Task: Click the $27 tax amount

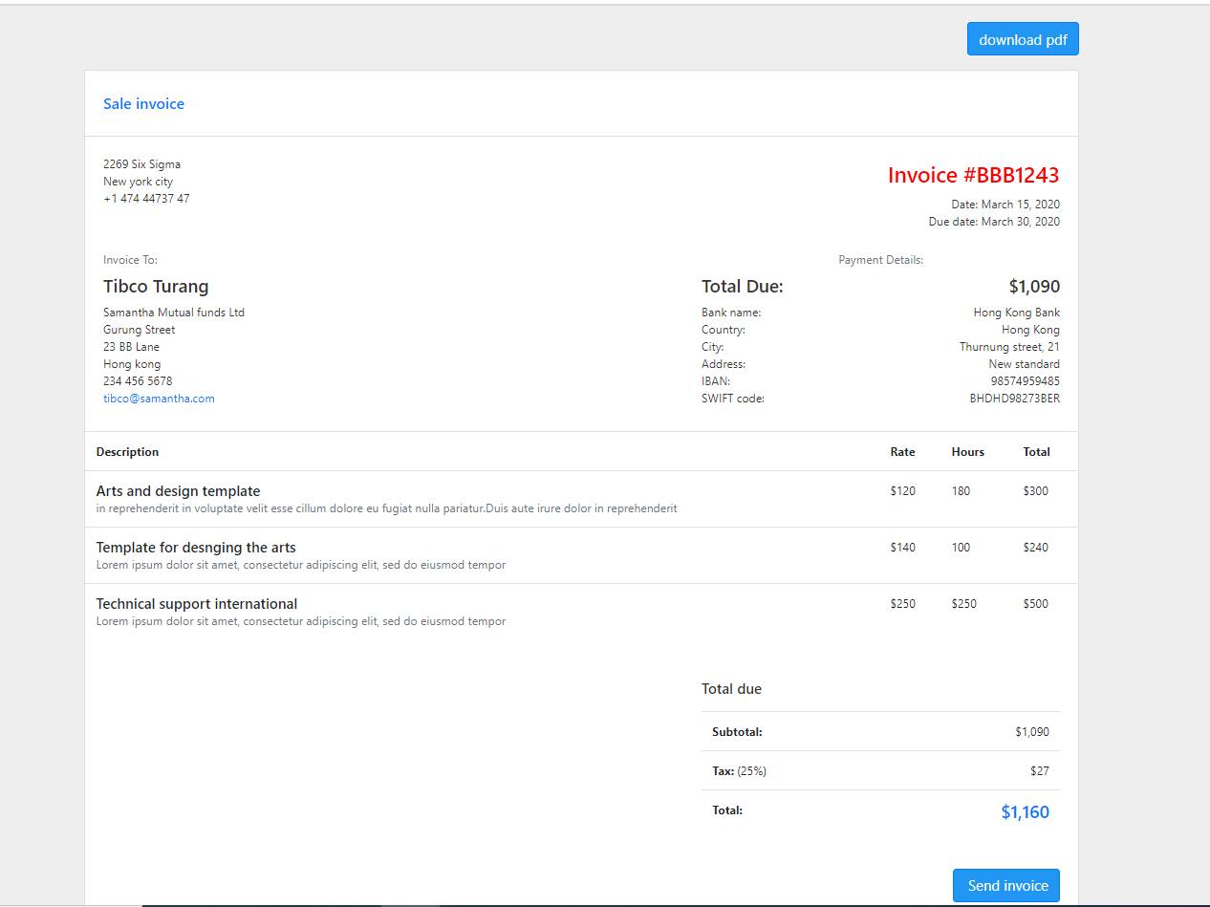Action: pyautogui.click(x=1041, y=771)
